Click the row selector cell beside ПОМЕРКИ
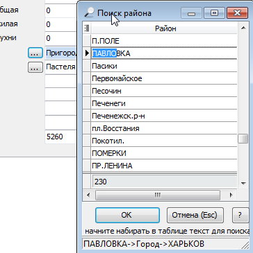Screen dimensions: 253x253 87,153
